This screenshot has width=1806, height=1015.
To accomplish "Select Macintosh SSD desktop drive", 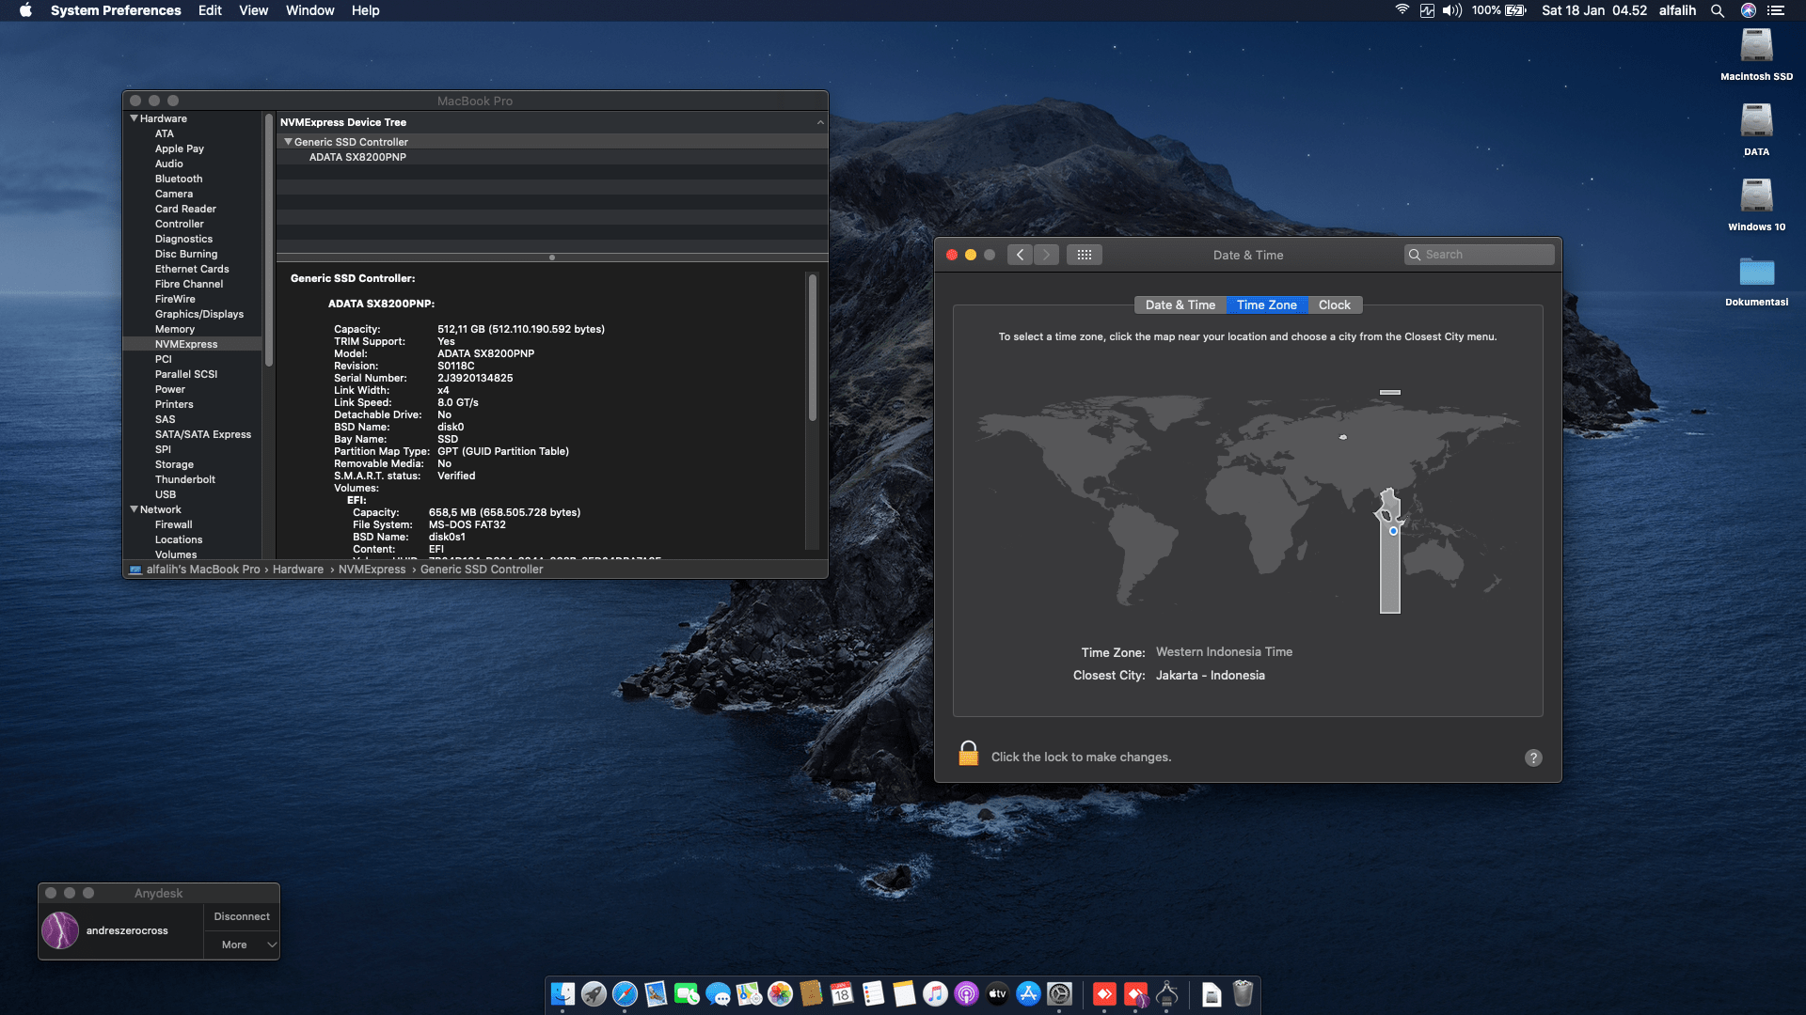I will [x=1756, y=55].
